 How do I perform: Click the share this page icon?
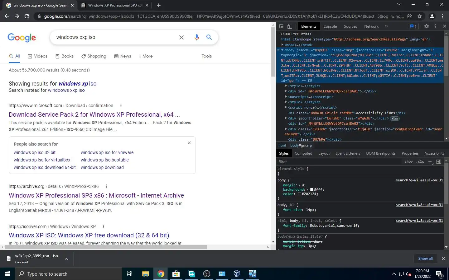tap(410, 16)
